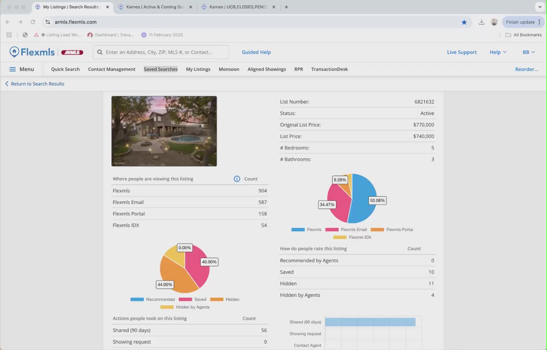The width and height of the screenshot is (547, 350).
Task: Open Saved Searches menu item
Action: click(x=160, y=69)
